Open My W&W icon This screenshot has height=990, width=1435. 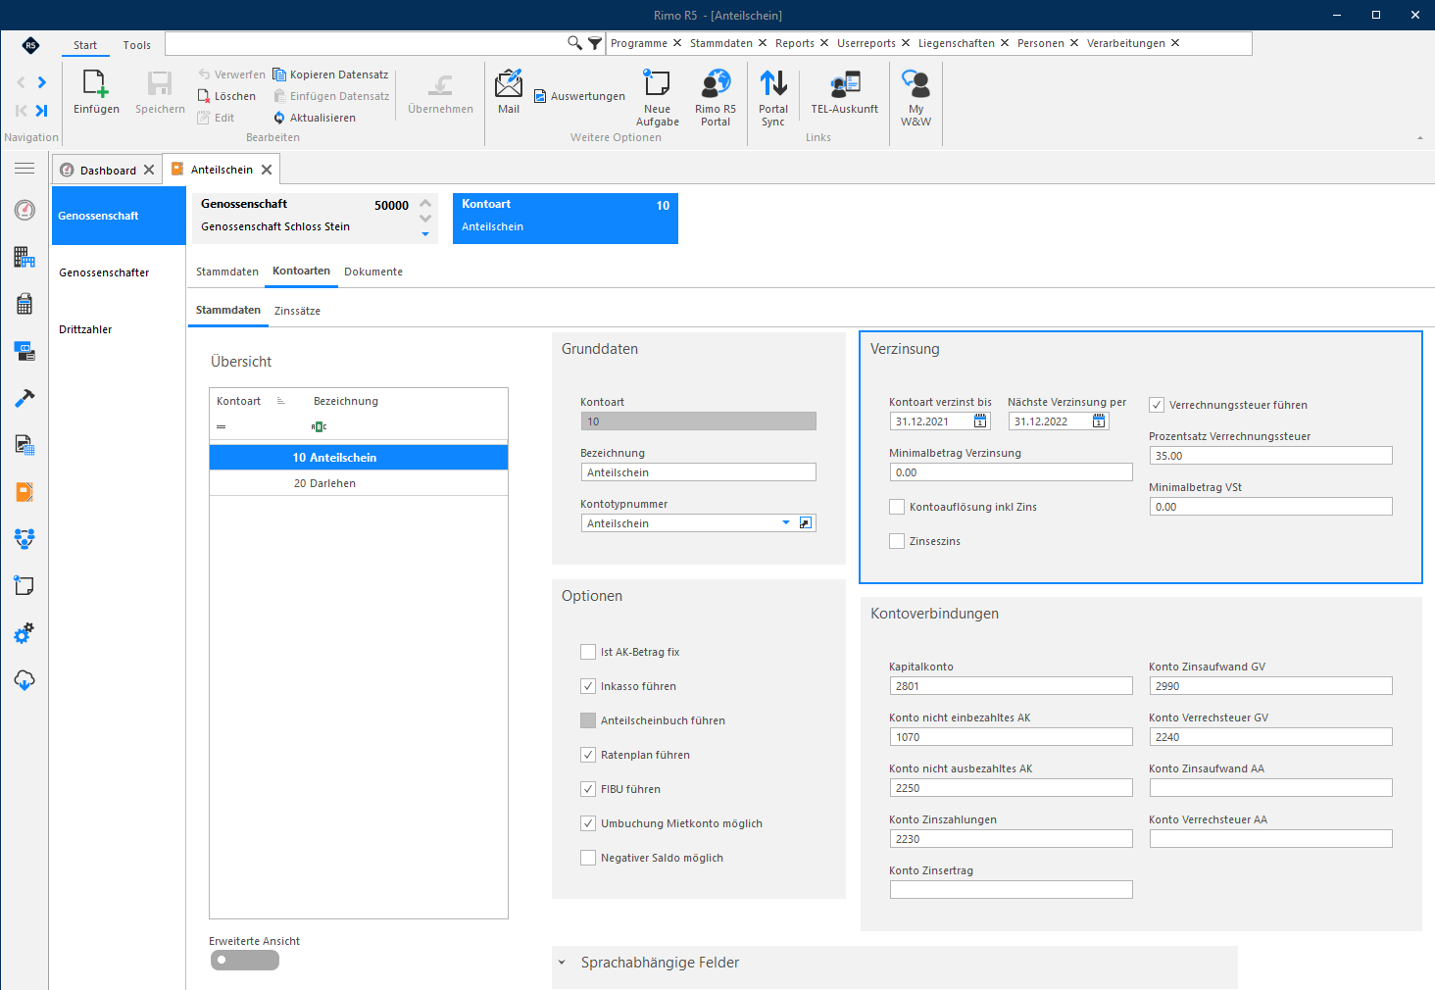[915, 83]
